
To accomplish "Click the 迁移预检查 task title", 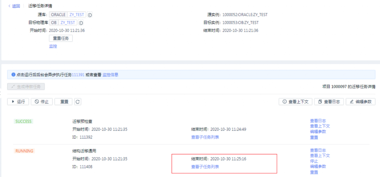I will point(82,121).
